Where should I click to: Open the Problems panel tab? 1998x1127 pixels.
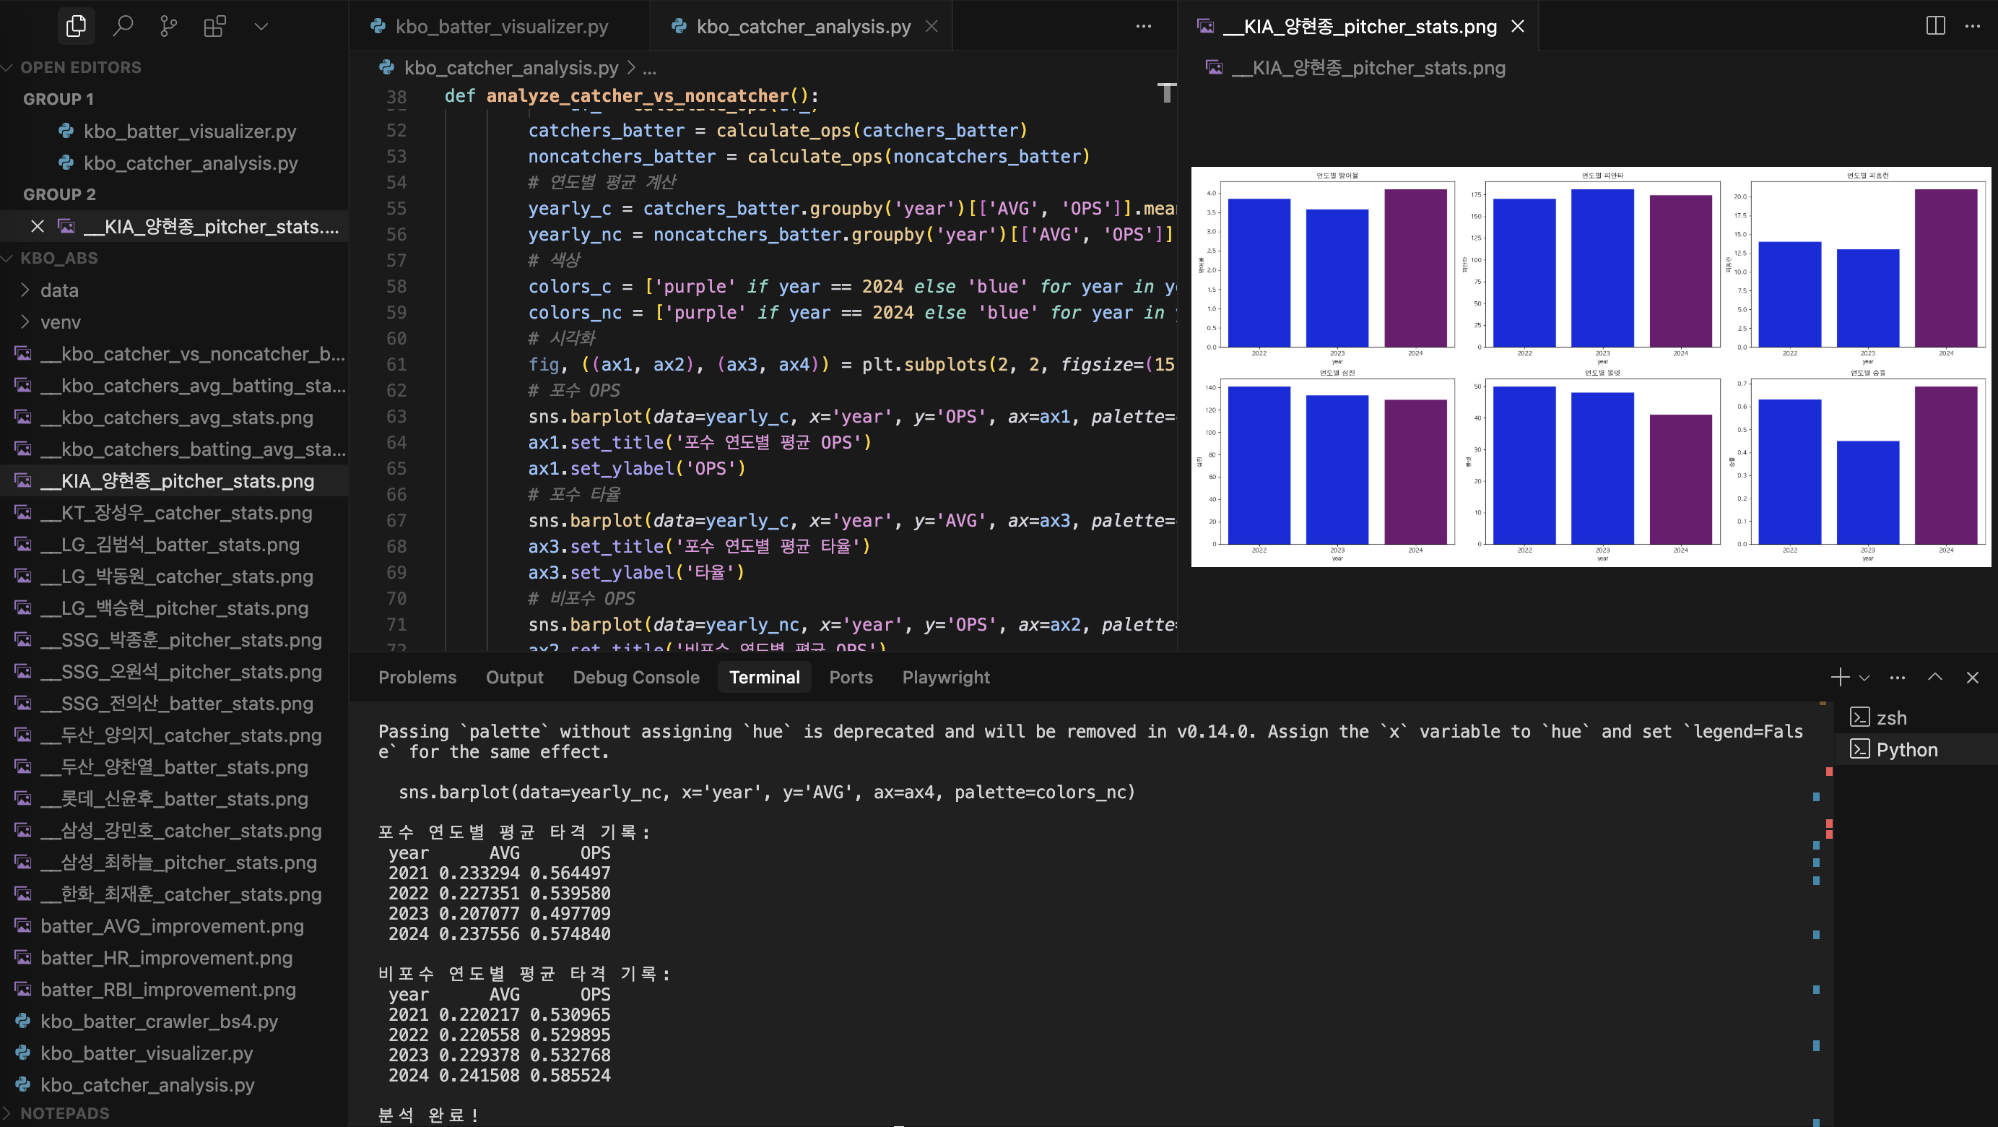417,677
